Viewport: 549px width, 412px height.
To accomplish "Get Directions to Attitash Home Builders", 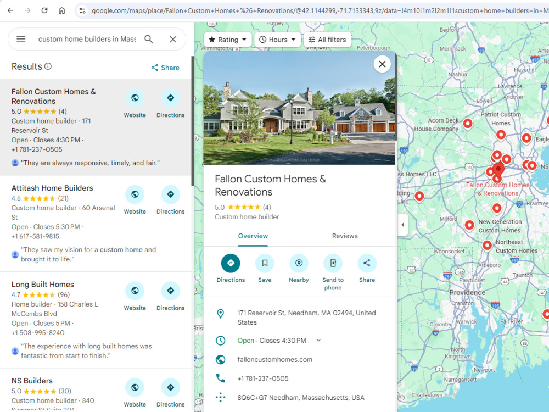I will [x=171, y=201].
